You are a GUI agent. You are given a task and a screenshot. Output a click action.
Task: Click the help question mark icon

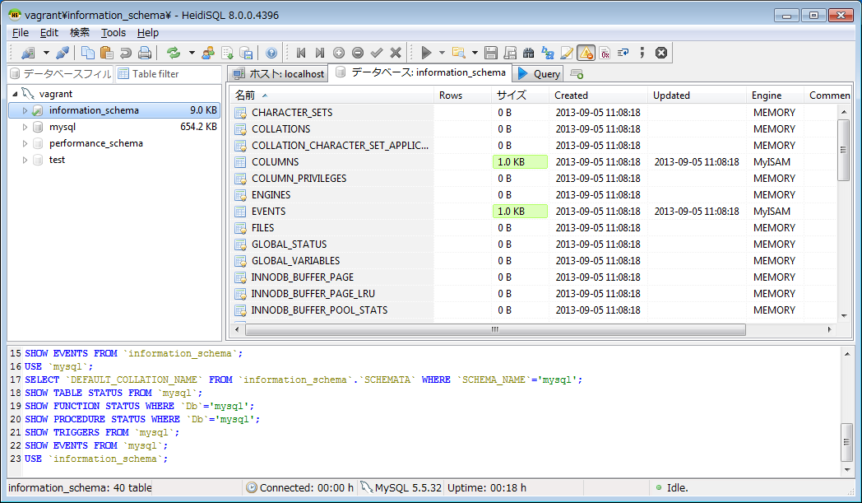coord(271,53)
